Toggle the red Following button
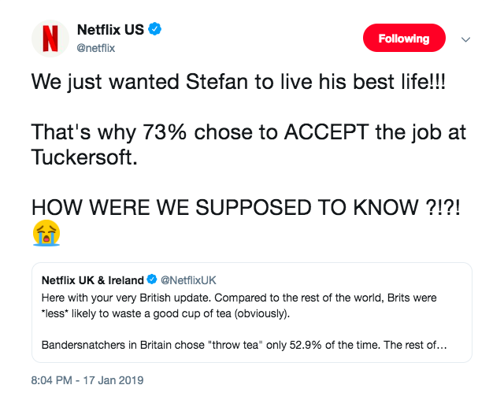Screen dimensions: 504x396 (x=404, y=39)
